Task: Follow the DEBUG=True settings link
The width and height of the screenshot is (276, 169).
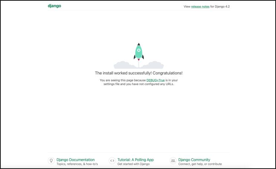Action: (155, 80)
